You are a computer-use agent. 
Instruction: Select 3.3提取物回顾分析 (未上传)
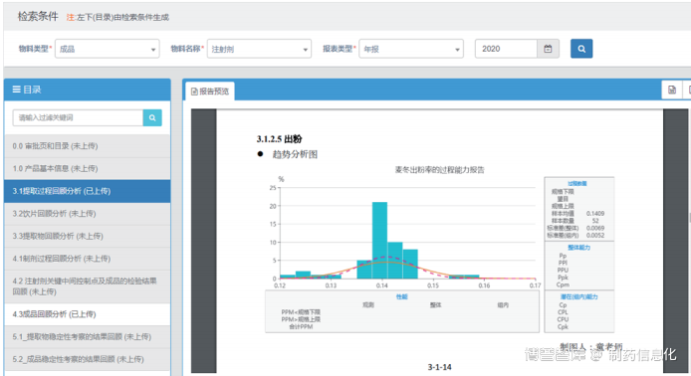tap(88, 236)
